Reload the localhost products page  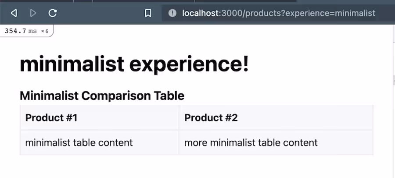[53, 13]
